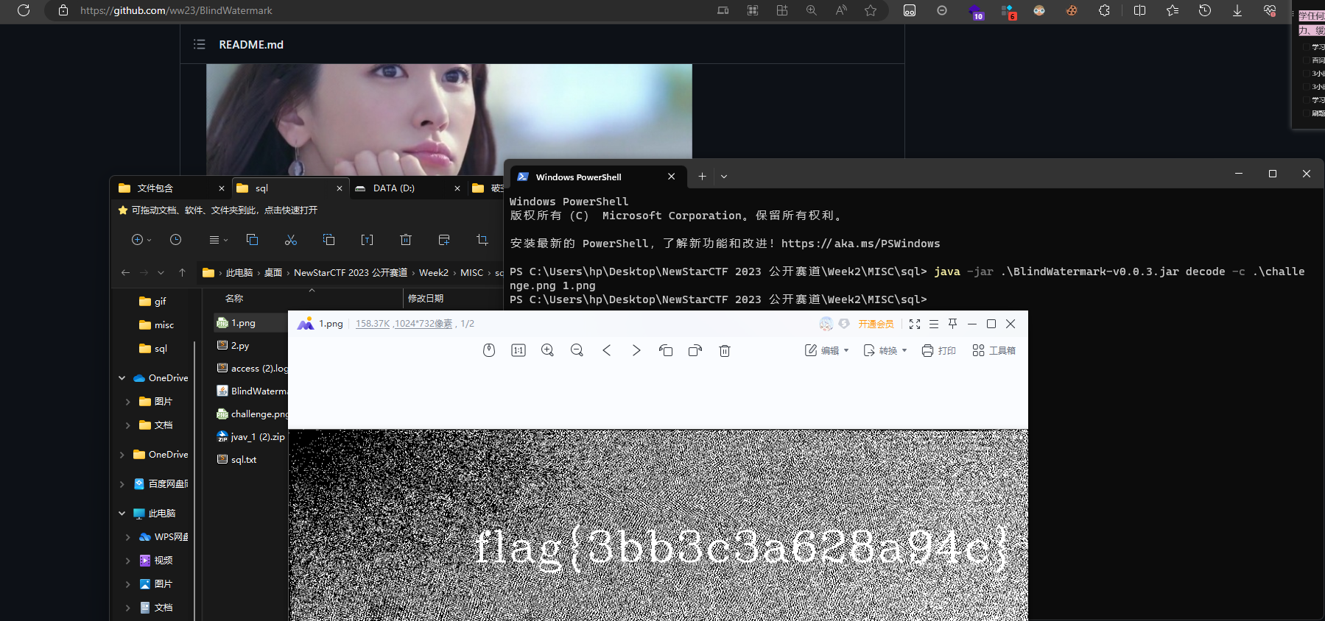Add page to favorites with star icon
The image size is (1325, 621).
click(x=871, y=10)
